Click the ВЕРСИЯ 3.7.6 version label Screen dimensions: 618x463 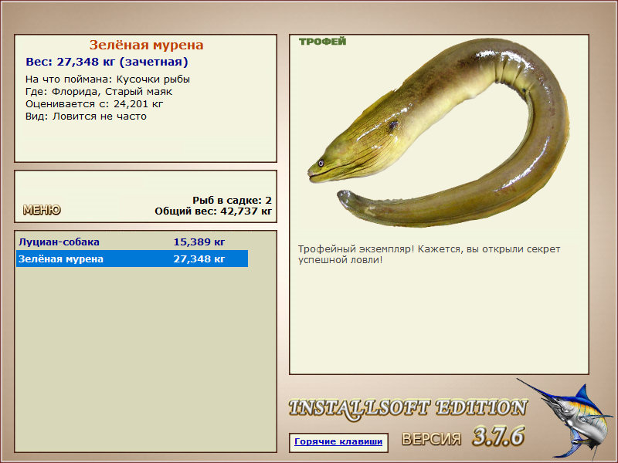click(x=463, y=437)
